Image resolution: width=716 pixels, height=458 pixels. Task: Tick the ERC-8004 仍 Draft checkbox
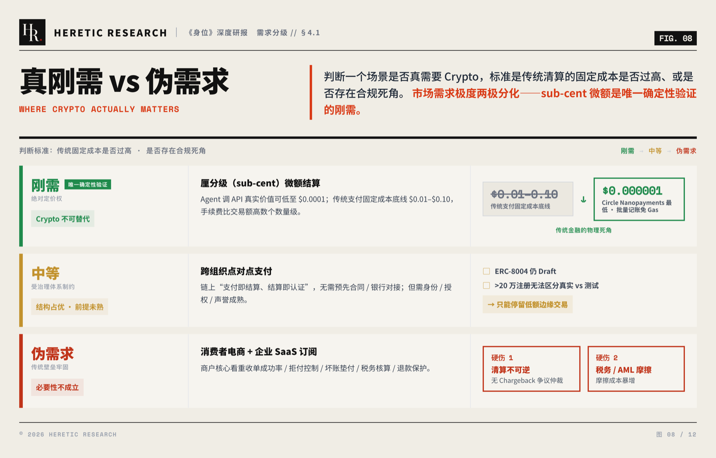pyautogui.click(x=486, y=271)
